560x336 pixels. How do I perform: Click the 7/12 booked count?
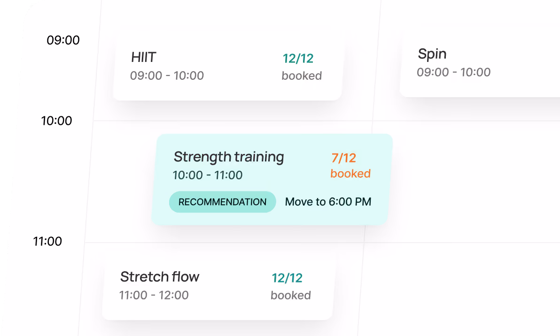point(350,166)
